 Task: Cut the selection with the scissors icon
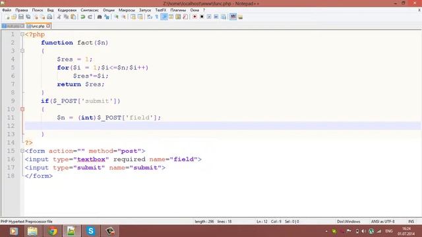pos(59,17)
